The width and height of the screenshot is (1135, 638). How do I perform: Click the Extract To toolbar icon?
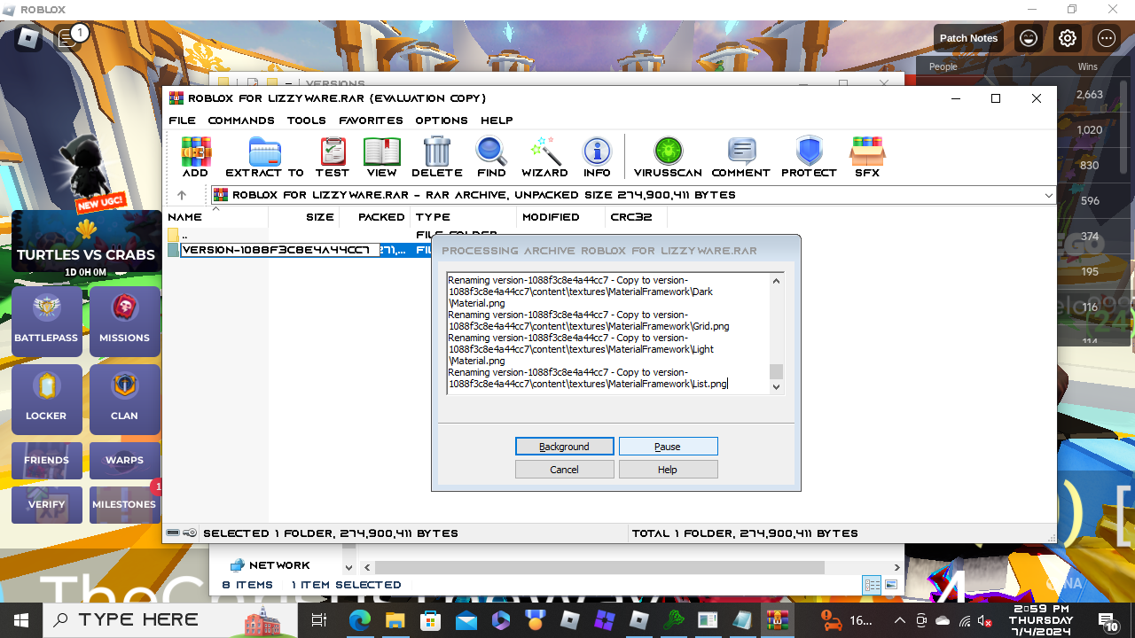[x=264, y=157]
